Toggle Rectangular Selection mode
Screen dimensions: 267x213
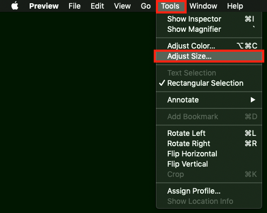(x=209, y=83)
